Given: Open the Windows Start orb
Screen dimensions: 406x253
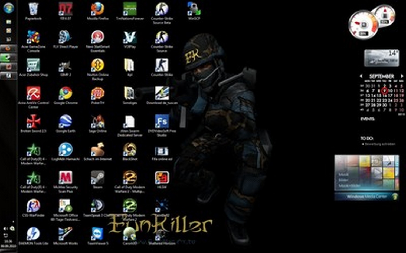Looking at the screenshot, I should (x=9, y=8).
